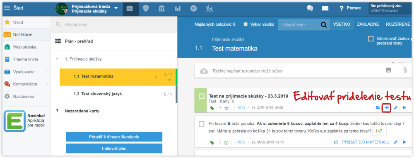Click the Nastavenia gear icon
The width and height of the screenshot is (414, 158).
point(7,97)
